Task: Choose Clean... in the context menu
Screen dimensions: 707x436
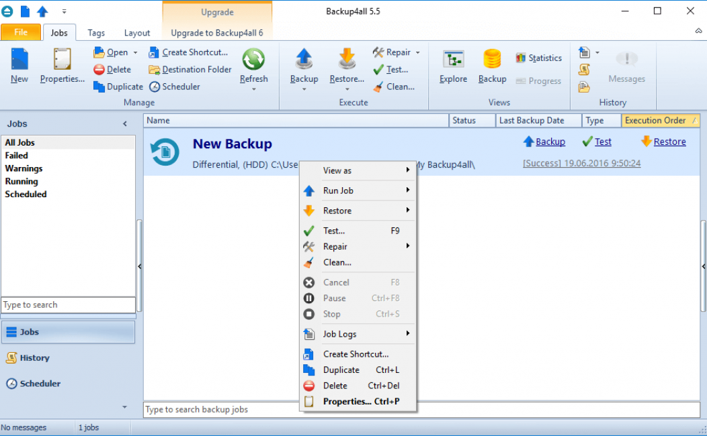Action: coord(358,262)
